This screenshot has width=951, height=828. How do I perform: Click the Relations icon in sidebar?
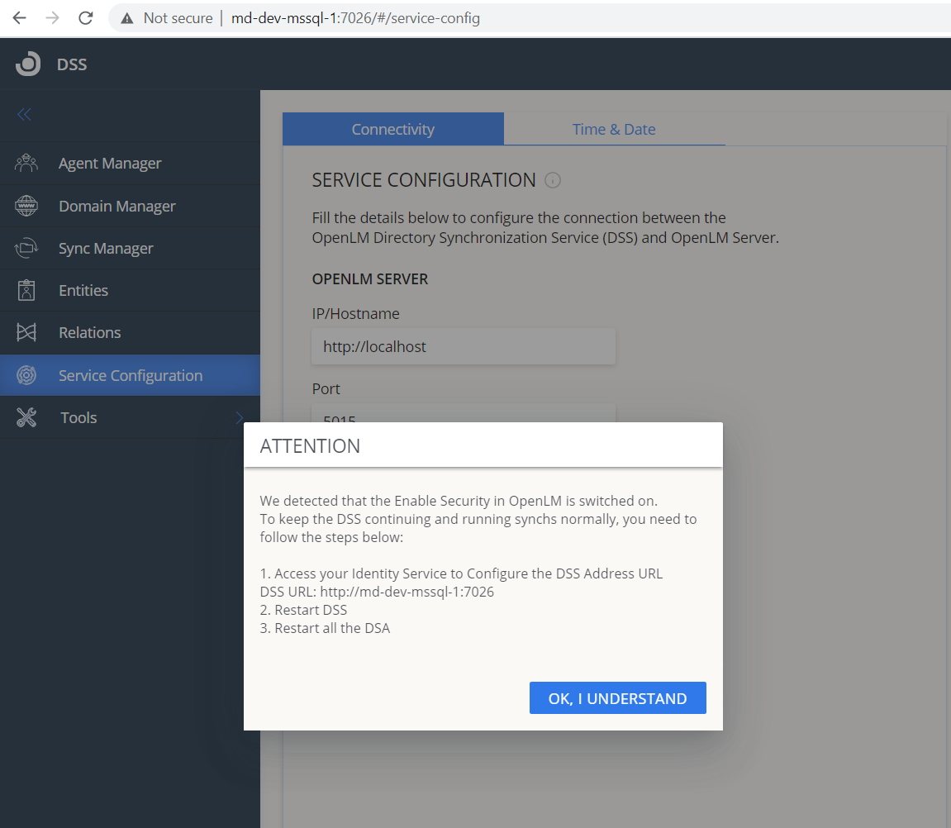26,333
